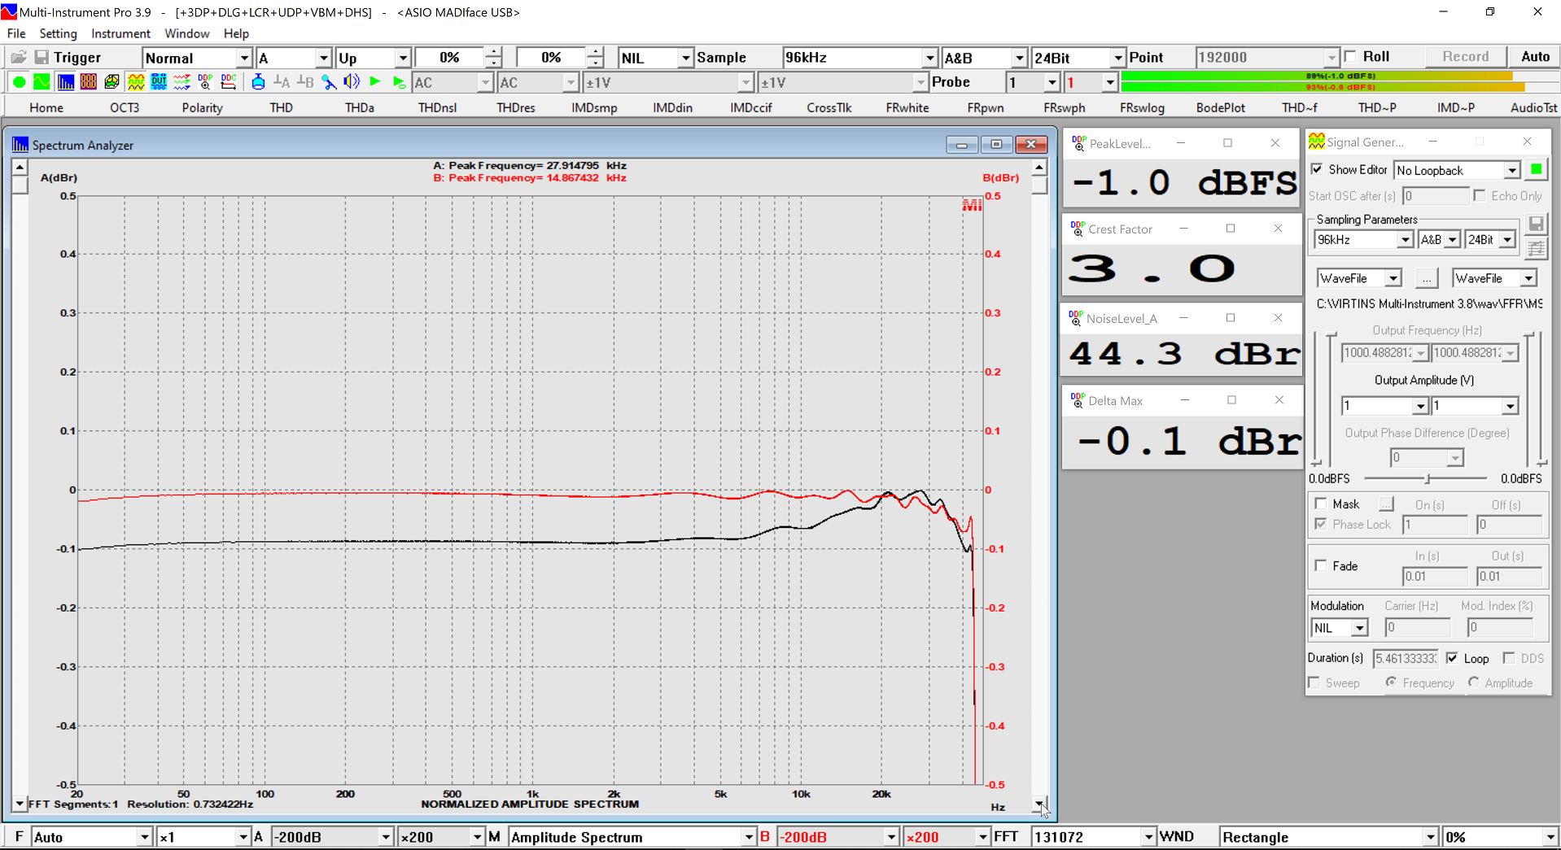Toggle the Loop checkbox
Image resolution: width=1561 pixels, height=850 pixels.
[x=1452, y=658]
